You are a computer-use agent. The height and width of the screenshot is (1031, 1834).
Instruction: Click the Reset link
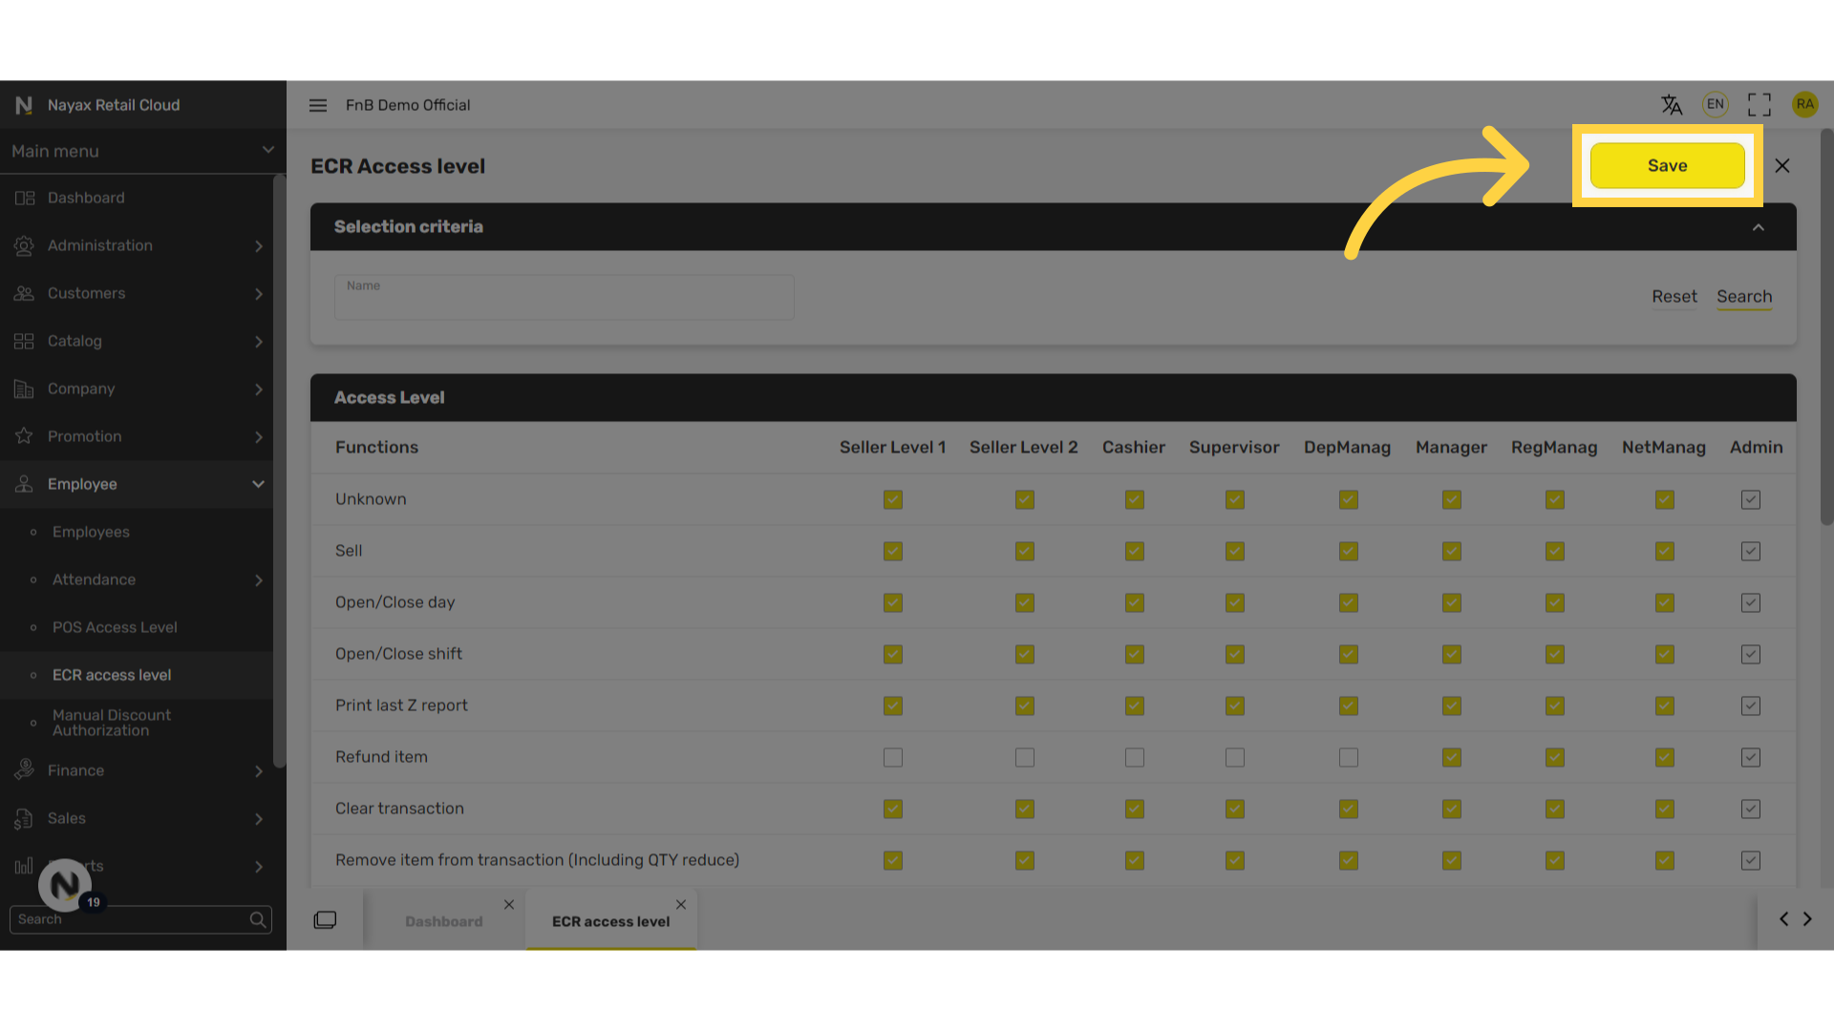(1674, 297)
